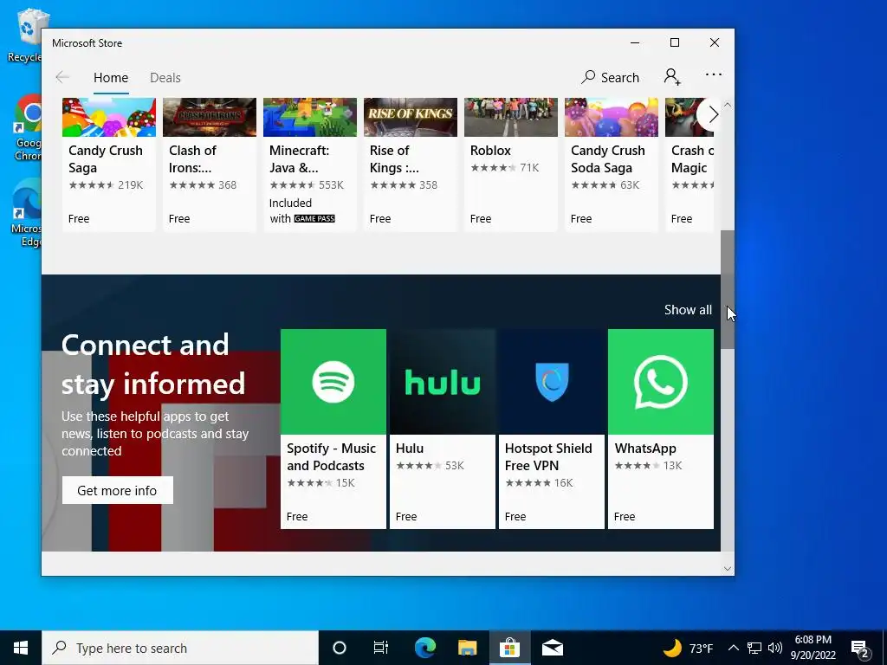Select the Microsoft Edge desktop shortcut
The height and width of the screenshot is (665, 887).
pos(27,212)
